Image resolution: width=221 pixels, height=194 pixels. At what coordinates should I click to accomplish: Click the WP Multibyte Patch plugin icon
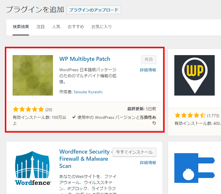[x=33, y=75]
